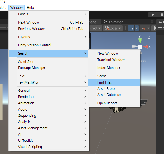The image size is (164, 154).
Task: Open the Package Manager
Action: (48, 68)
